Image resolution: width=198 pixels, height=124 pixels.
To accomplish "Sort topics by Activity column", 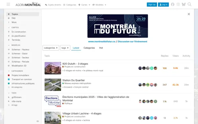I will (186, 56).
